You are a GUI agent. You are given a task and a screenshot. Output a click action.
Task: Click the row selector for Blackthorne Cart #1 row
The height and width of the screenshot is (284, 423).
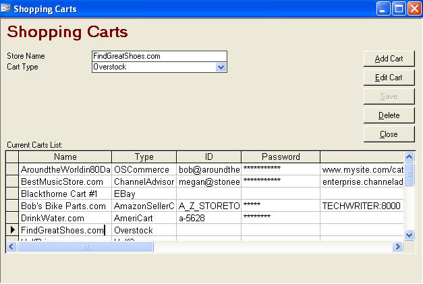point(12,194)
